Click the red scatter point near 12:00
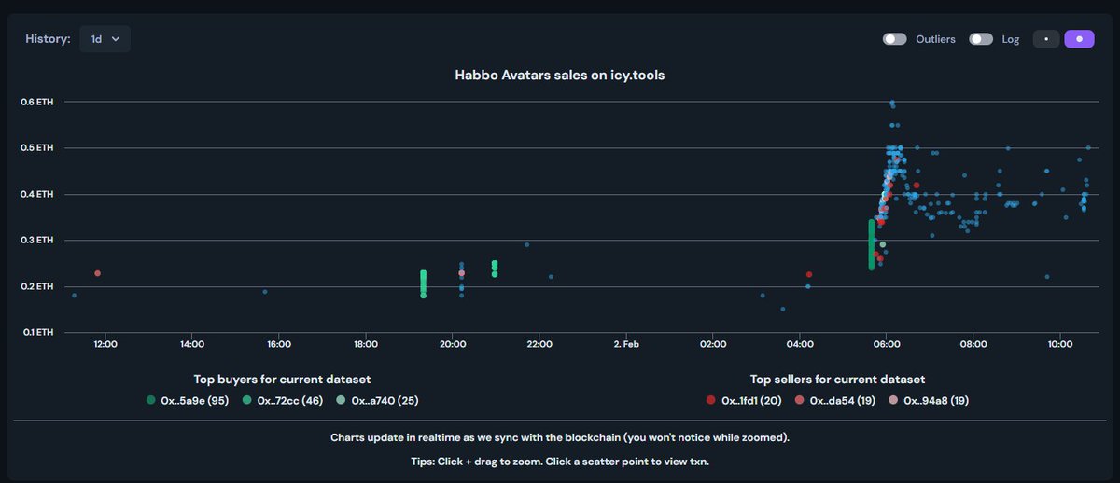Viewport: 1120px width, 483px height. coord(97,273)
